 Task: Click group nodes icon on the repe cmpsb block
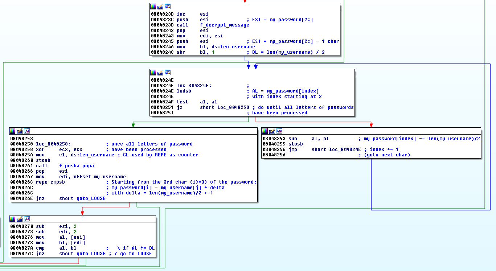(27, 131)
